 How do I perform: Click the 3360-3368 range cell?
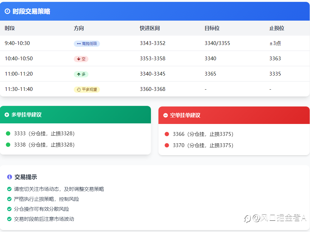(x=152, y=89)
